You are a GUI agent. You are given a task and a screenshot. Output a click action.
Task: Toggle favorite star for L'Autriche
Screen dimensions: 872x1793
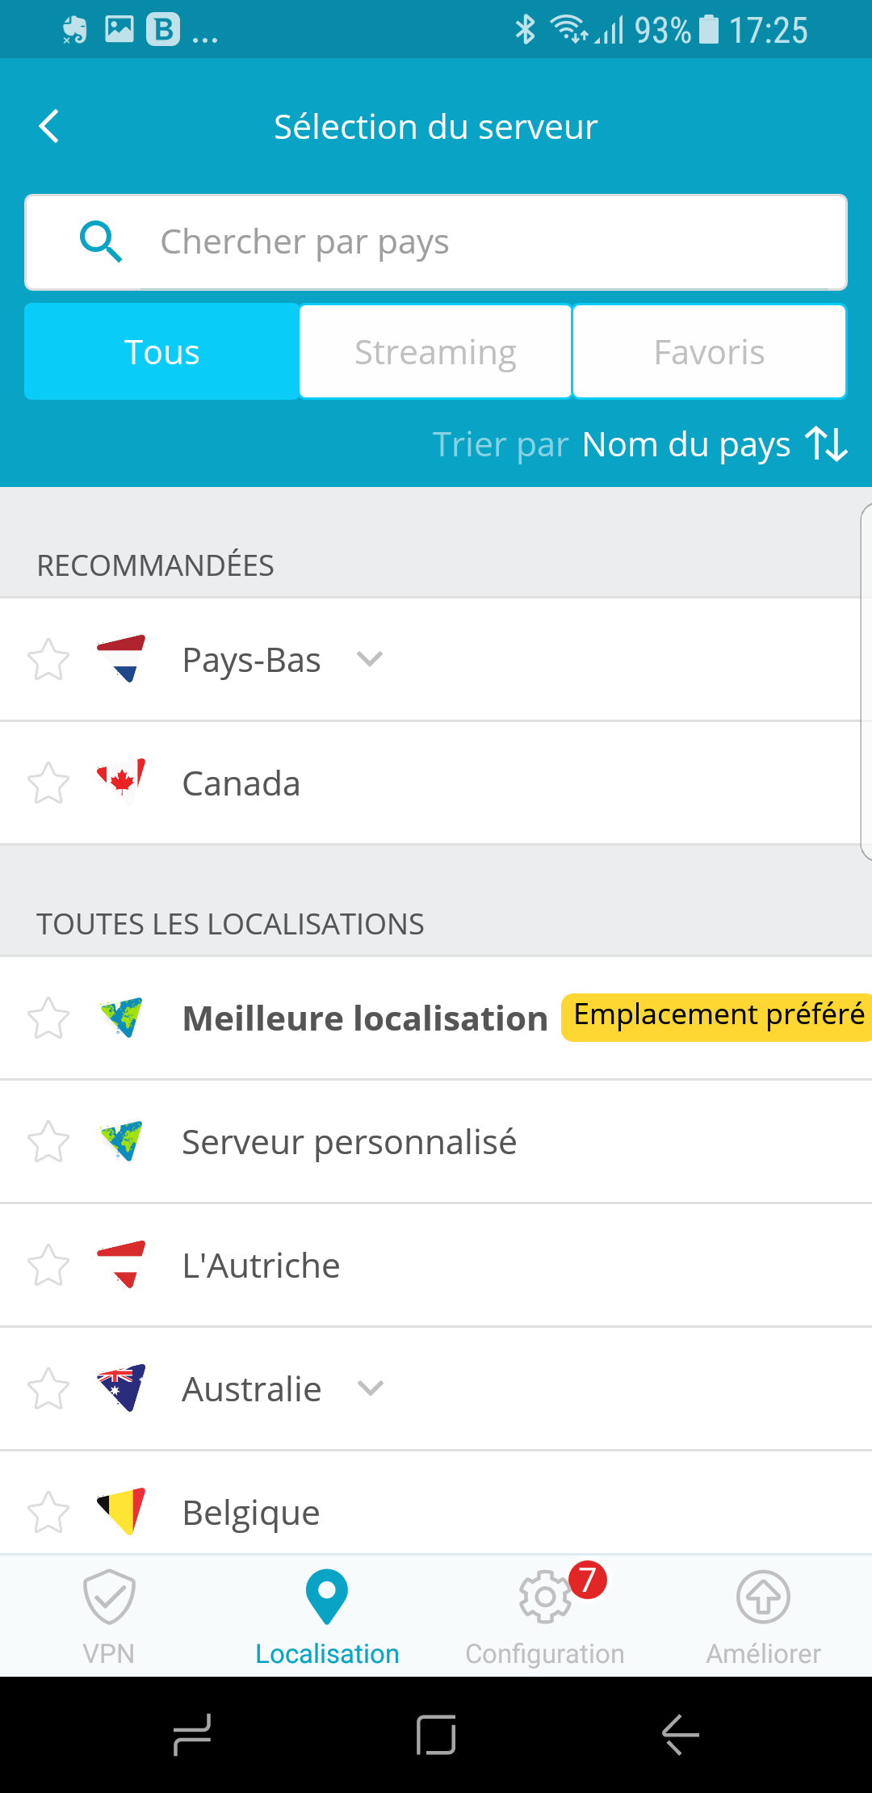click(48, 1265)
